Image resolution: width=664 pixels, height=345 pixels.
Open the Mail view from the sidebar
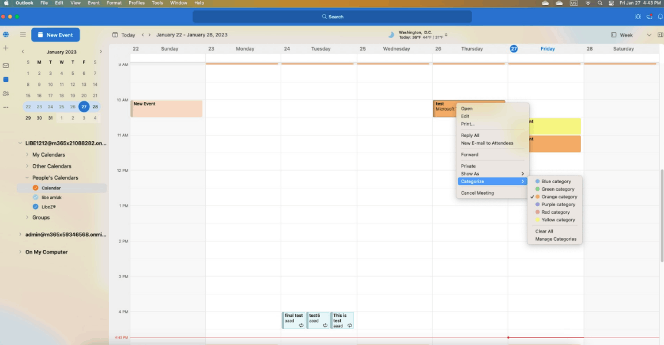point(6,66)
